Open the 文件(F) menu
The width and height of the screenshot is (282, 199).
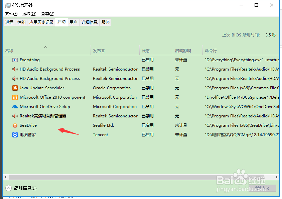click(x=11, y=14)
